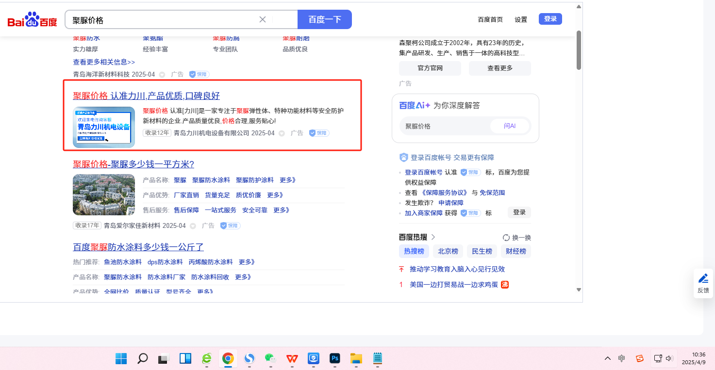
Task: Select the 北京榜 tab
Action: point(448,251)
